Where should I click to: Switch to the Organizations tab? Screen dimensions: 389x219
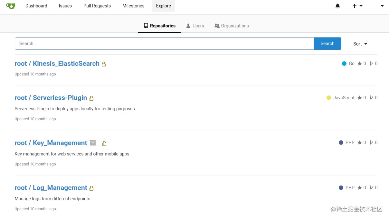coord(232,26)
